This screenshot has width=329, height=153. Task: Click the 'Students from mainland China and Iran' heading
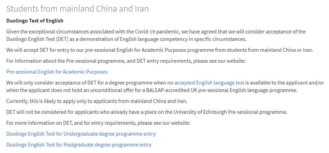tap(77, 9)
